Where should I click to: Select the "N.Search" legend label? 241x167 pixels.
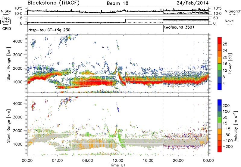[x=233, y=11]
